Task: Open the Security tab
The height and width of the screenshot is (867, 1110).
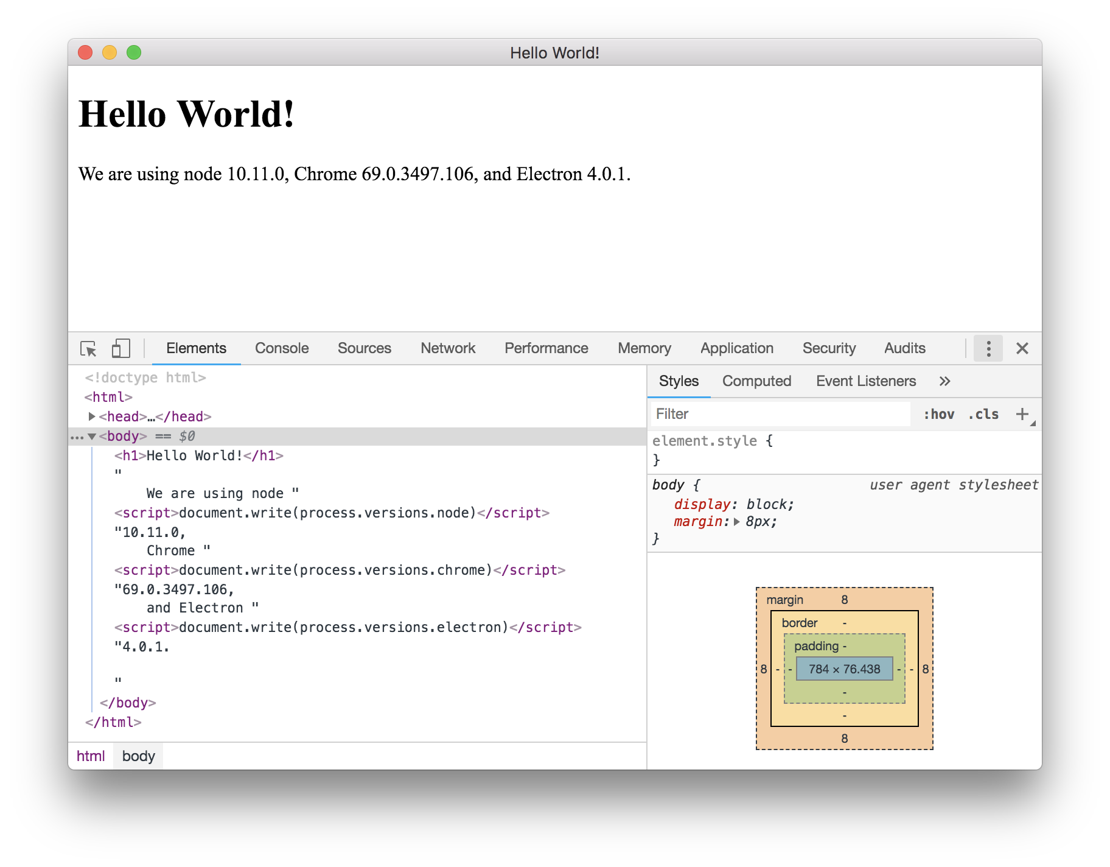Action: point(829,348)
